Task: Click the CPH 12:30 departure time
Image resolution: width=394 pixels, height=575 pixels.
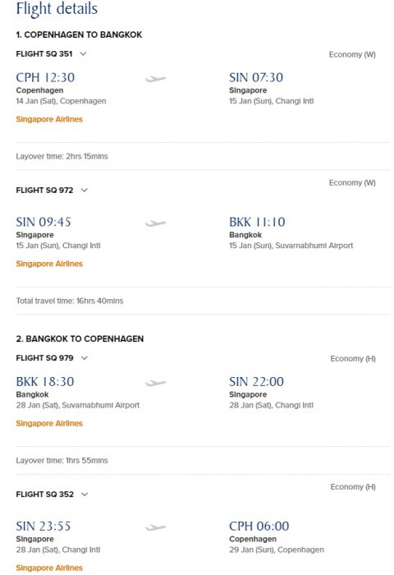Action: [45, 77]
